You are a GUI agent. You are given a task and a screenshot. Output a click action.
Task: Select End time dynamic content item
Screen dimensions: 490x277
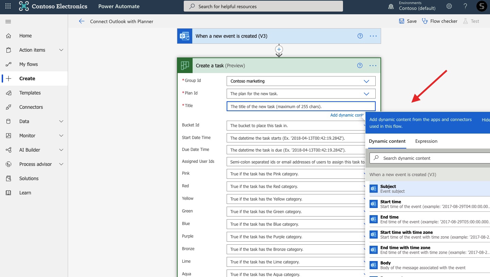click(x=430, y=219)
